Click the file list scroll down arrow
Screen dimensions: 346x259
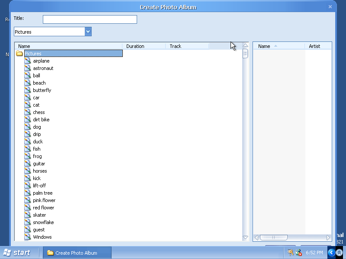(245, 237)
